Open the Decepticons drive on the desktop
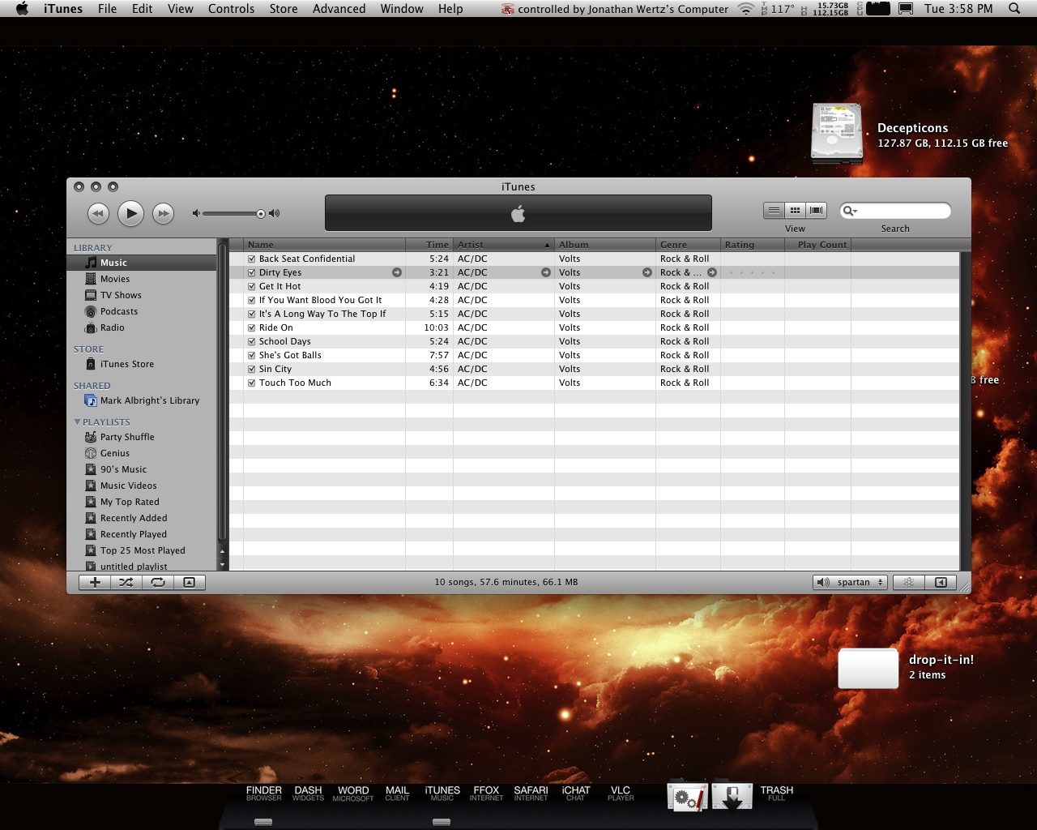Viewport: 1037px width, 830px height. pyautogui.click(x=837, y=134)
